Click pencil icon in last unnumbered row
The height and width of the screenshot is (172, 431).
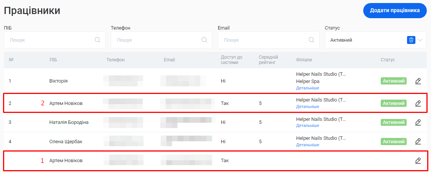tap(418, 161)
